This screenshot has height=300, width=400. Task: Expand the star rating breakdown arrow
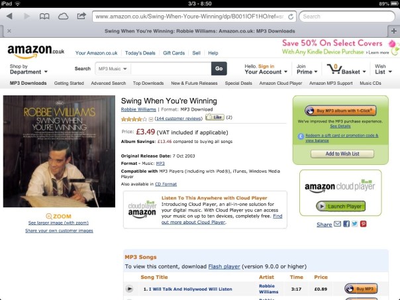pos(151,119)
